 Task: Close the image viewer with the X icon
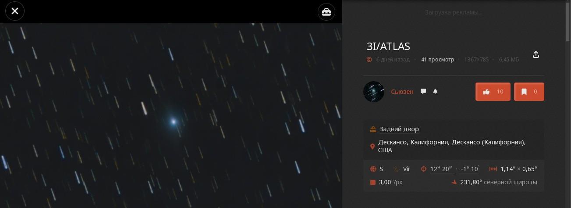coord(15,11)
